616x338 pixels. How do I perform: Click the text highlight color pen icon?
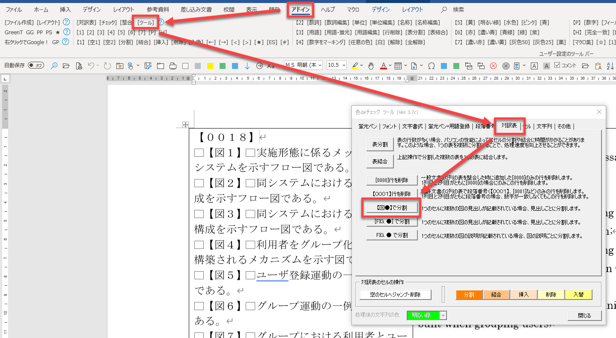354,66
